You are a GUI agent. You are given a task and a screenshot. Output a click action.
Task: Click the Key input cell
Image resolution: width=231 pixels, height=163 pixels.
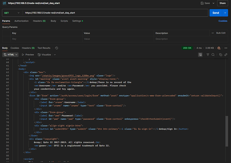[x=47, y=39]
